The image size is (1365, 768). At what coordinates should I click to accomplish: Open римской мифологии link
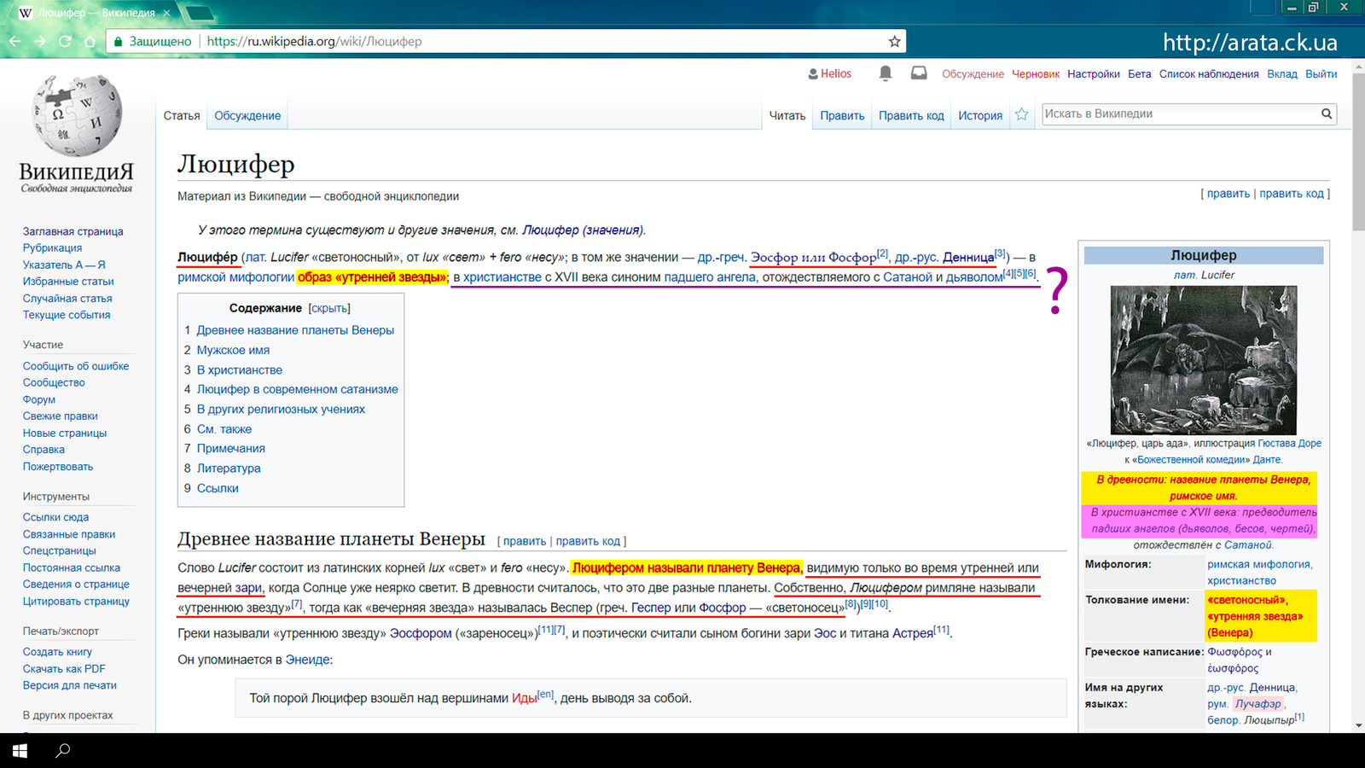coord(235,276)
